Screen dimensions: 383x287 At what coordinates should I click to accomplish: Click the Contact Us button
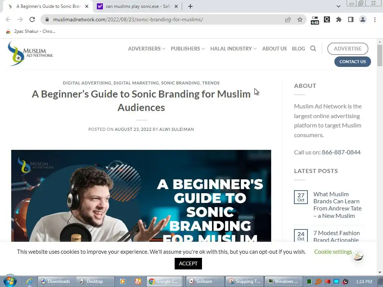point(352,62)
